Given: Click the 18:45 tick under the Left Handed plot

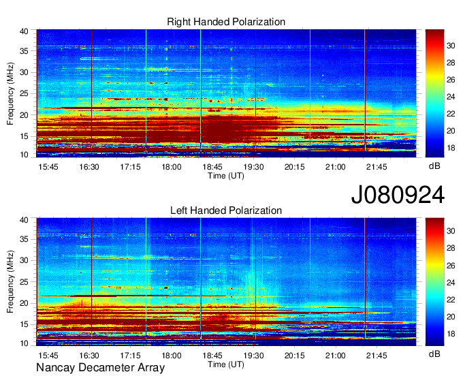Looking at the screenshot, I should 212,356.
